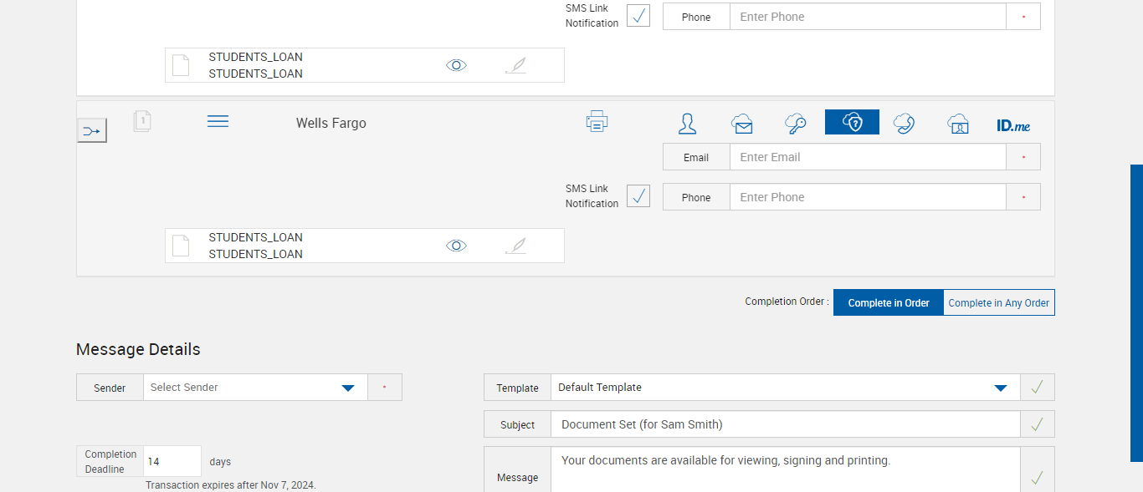This screenshot has height=492, width=1143.
Task: Click the top STUDENTS_LOAN eye icon
Action: coord(456,65)
